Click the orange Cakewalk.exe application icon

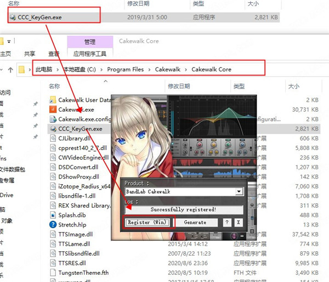pyautogui.click(x=53, y=109)
